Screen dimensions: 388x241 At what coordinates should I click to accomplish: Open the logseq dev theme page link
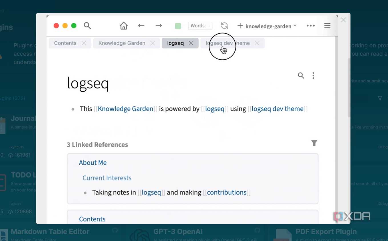[278, 109]
